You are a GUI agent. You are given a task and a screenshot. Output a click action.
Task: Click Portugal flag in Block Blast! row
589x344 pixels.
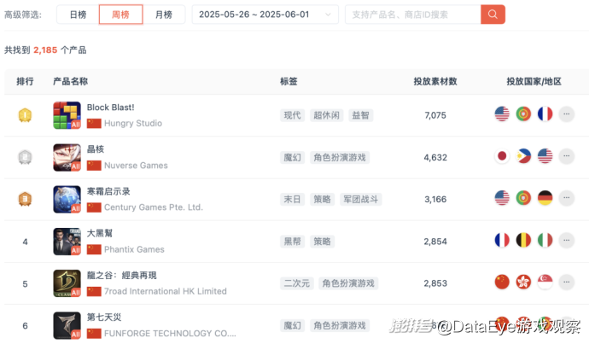click(x=523, y=114)
